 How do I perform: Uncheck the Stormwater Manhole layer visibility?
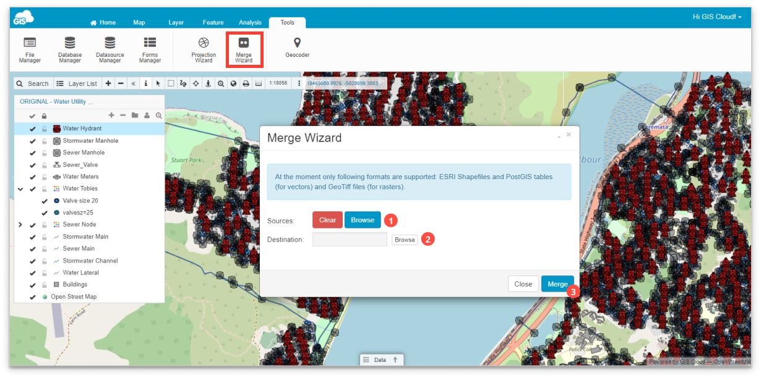pyautogui.click(x=32, y=140)
